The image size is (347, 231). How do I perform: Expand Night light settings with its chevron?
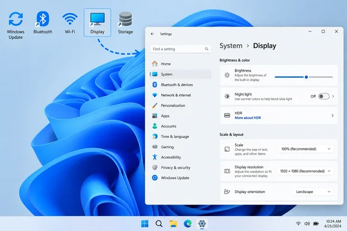tap(333, 96)
